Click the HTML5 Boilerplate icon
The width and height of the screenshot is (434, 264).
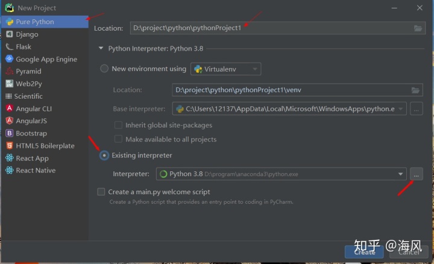point(10,146)
